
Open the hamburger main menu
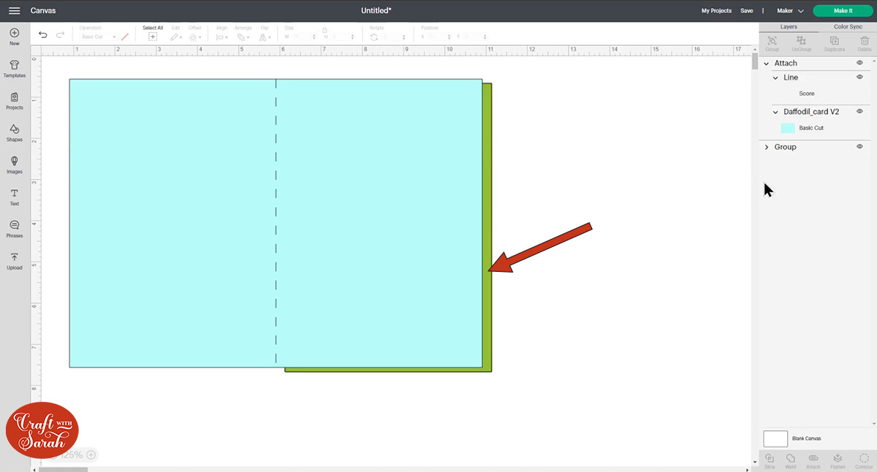[14, 11]
